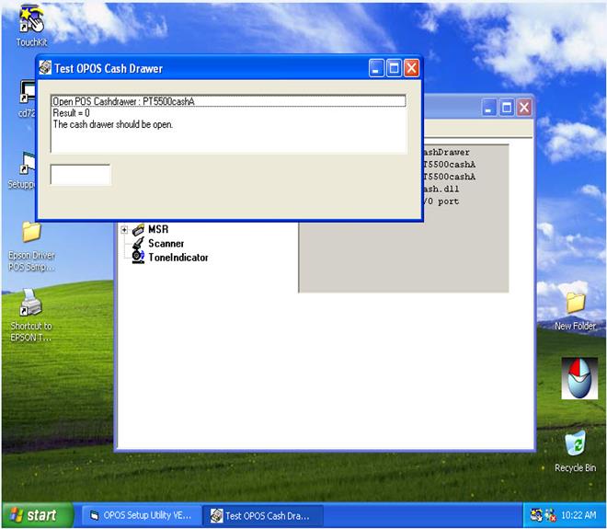Minimize the OPOS Setup Utility window behind
607x529 pixels.
[489, 108]
